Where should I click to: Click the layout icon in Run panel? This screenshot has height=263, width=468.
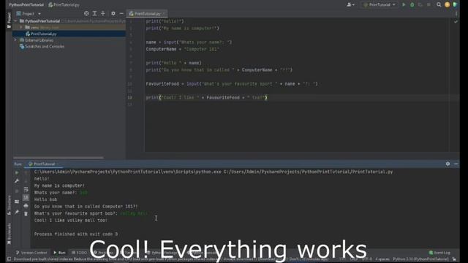click(17, 202)
